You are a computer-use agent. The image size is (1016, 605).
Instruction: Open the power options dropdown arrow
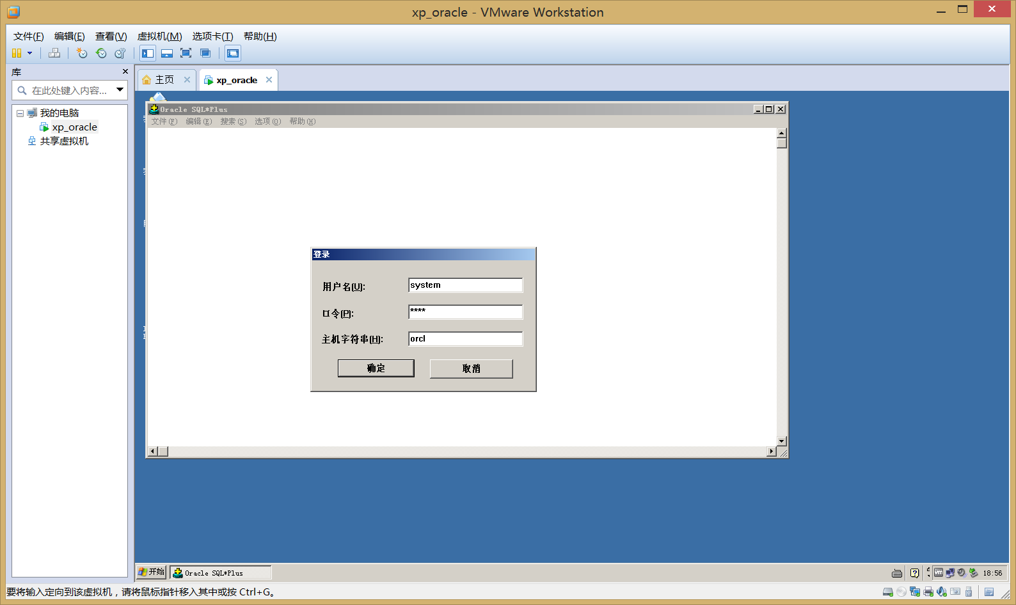click(29, 53)
